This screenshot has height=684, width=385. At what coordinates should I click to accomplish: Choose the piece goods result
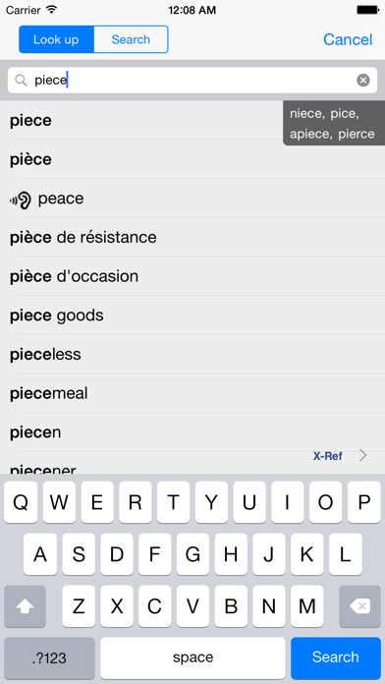click(x=192, y=315)
